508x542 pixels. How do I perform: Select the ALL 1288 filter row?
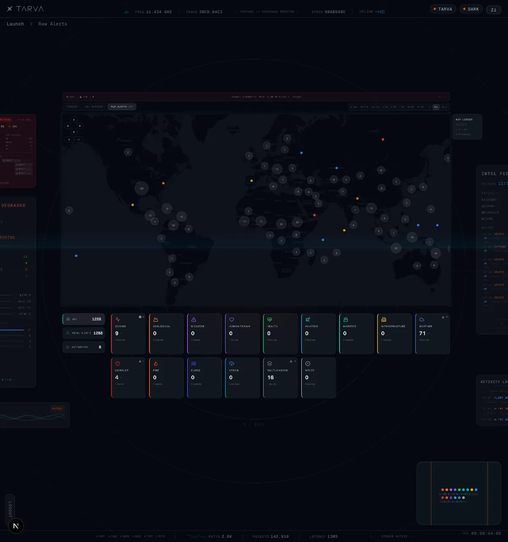pyautogui.click(x=84, y=319)
